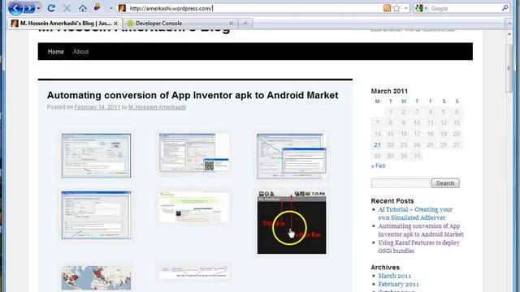
Task: Open a new tab with the plus button
Action: click(x=245, y=24)
